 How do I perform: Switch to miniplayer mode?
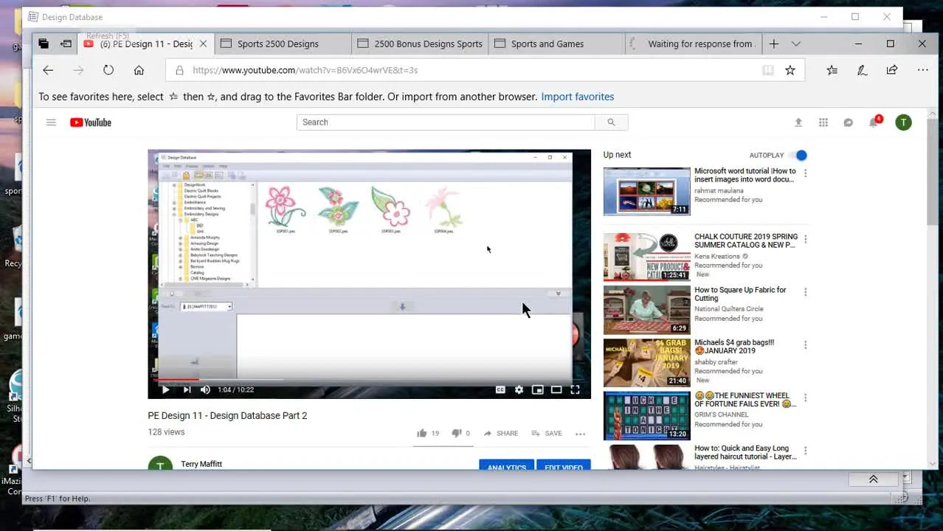[538, 389]
